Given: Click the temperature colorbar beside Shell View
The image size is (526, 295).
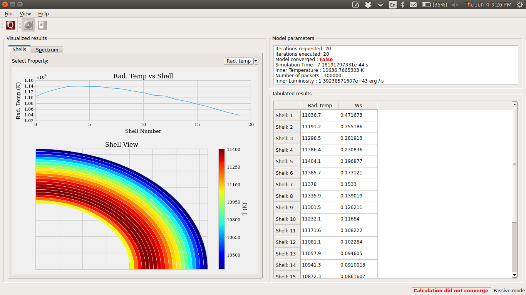Looking at the screenshot, I should (x=221, y=209).
